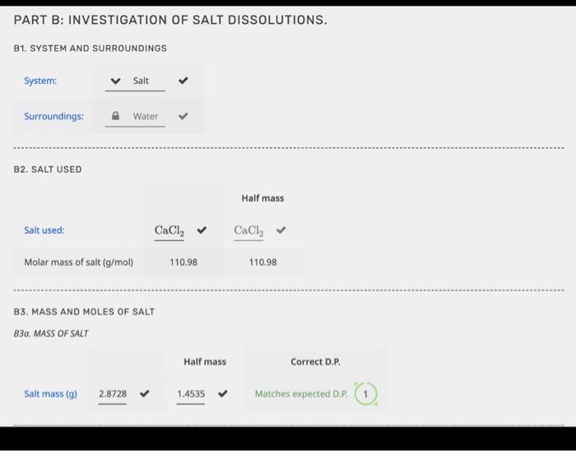The height and width of the screenshot is (451, 576).
Task: Click the checkmark next to 1.4535
Action: [223, 393]
